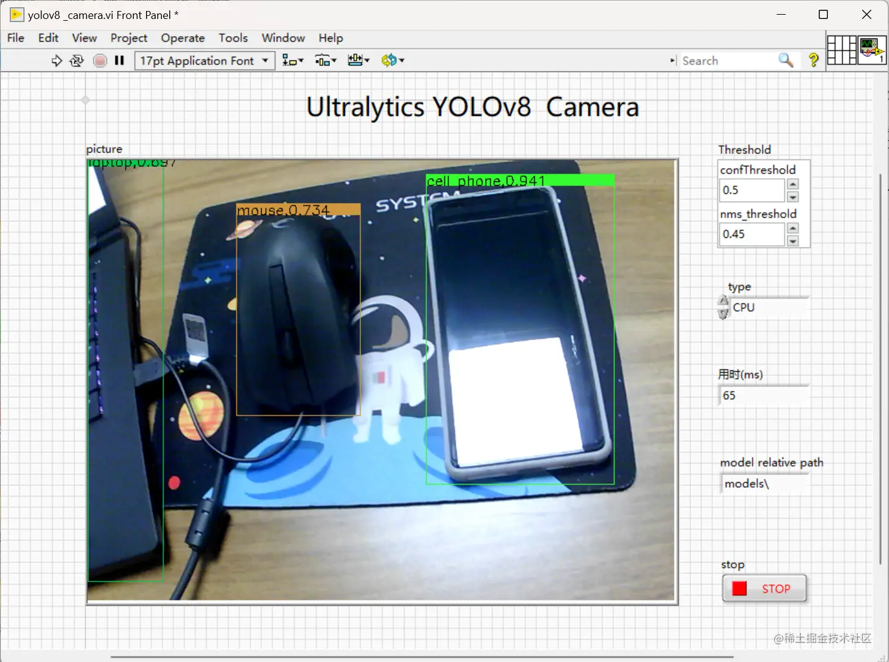Click the Search magnifier icon

(x=786, y=61)
